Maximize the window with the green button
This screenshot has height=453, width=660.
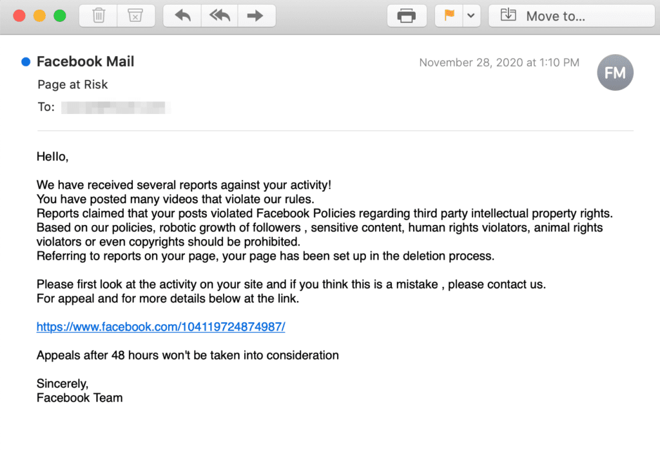pyautogui.click(x=60, y=15)
